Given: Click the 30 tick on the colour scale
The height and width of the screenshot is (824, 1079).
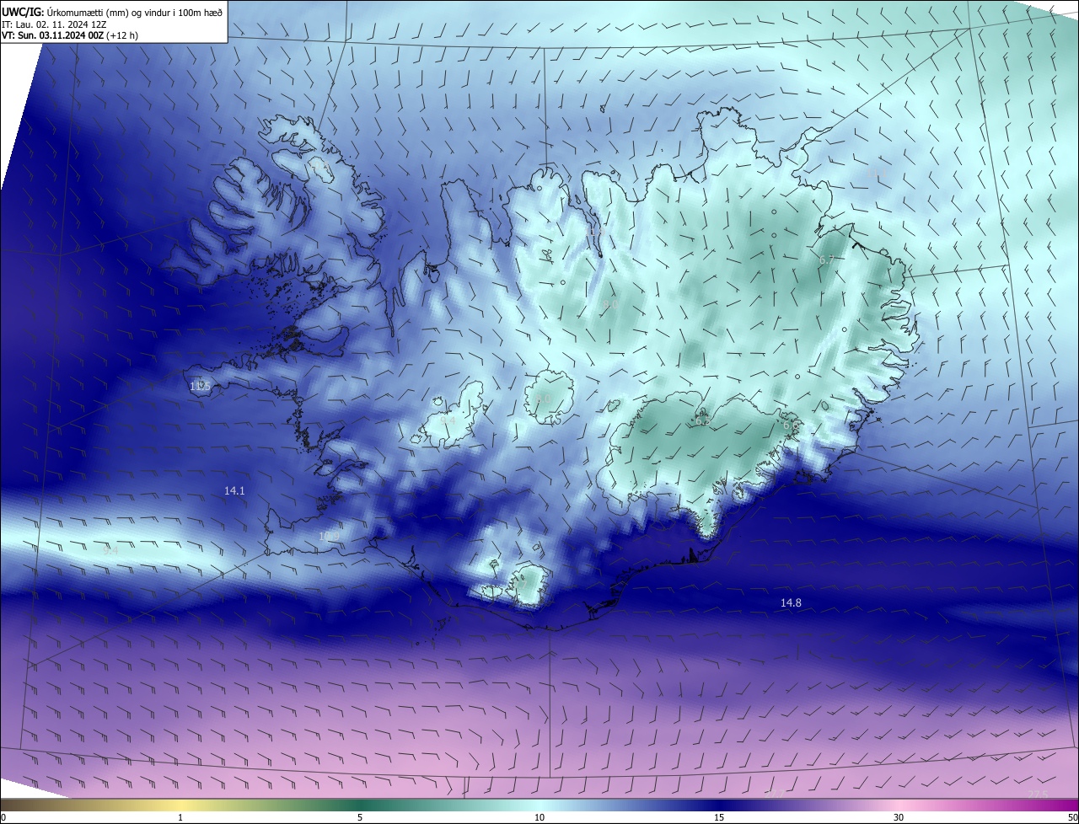Looking at the screenshot, I should pos(899,817).
